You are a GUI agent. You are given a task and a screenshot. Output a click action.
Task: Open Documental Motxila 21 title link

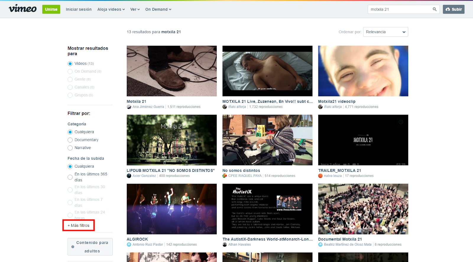pyautogui.click(x=340, y=239)
